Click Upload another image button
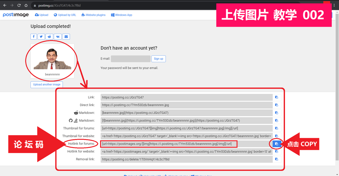The width and height of the screenshot is (339, 176). pos(47,84)
